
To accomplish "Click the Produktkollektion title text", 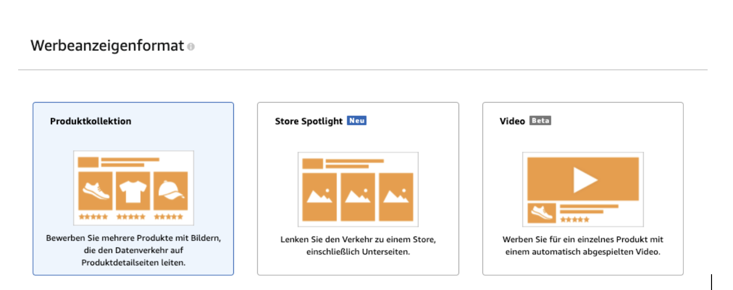I will click(x=91, y=121).
